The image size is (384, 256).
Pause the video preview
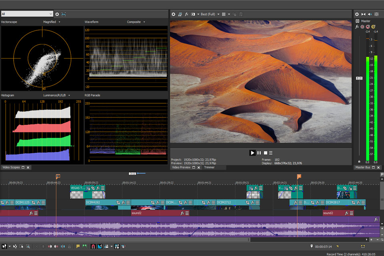click(x=259, y=153)
